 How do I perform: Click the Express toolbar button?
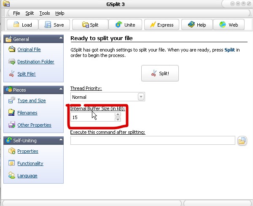coord(161,25)
